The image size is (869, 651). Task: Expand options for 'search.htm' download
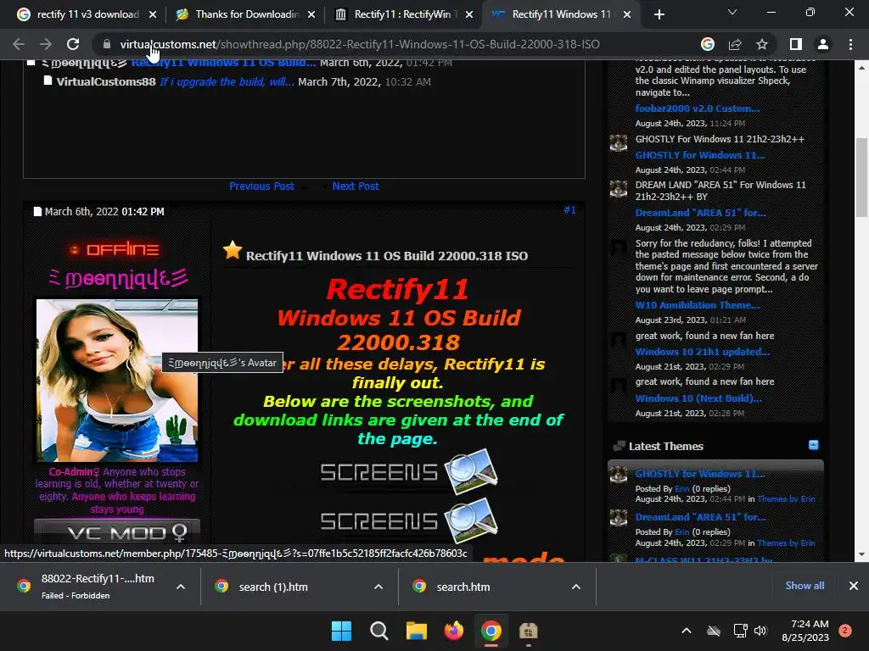pos(576,587)
